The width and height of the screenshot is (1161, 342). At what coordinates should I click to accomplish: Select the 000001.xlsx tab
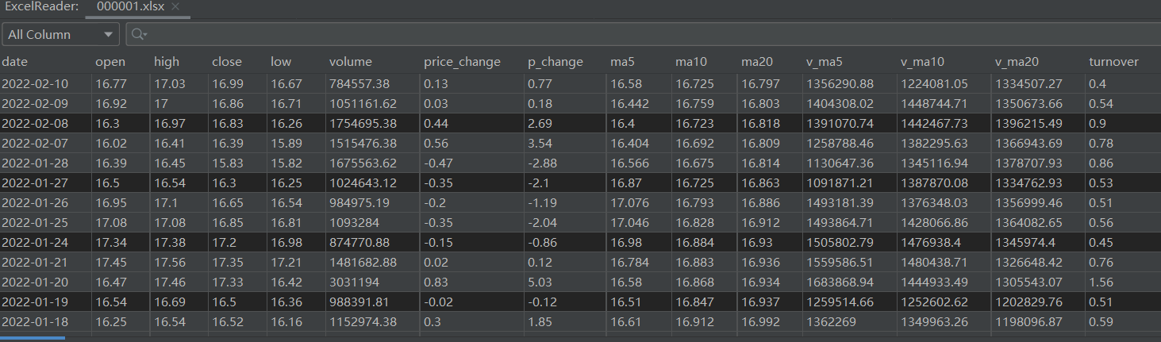131,6
